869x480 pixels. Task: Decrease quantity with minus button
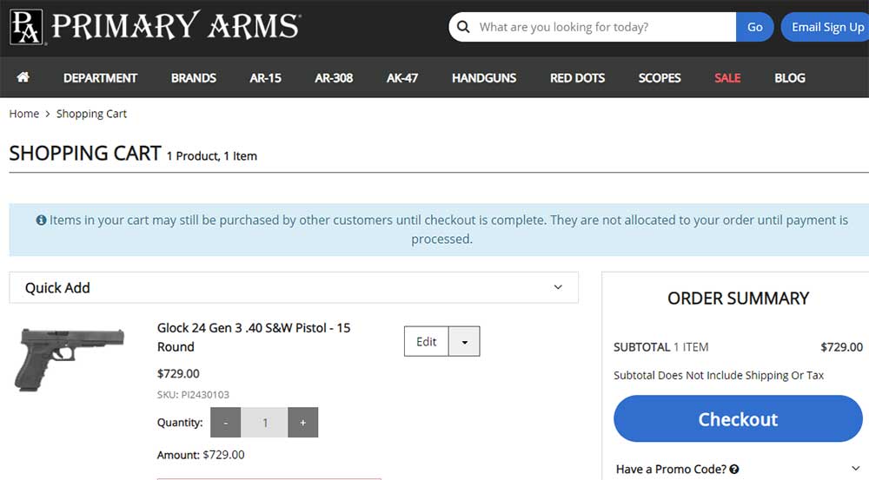pyautogui.click(x=226, y=423)
